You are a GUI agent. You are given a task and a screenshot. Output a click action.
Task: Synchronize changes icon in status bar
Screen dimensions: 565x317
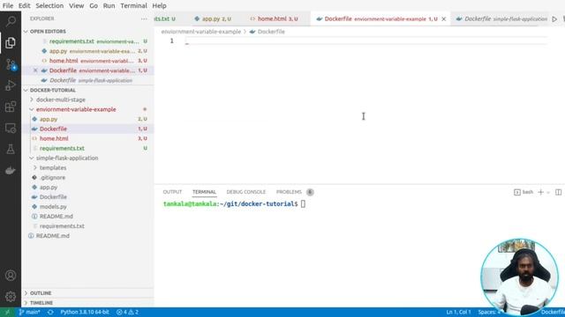pos(50,312)
